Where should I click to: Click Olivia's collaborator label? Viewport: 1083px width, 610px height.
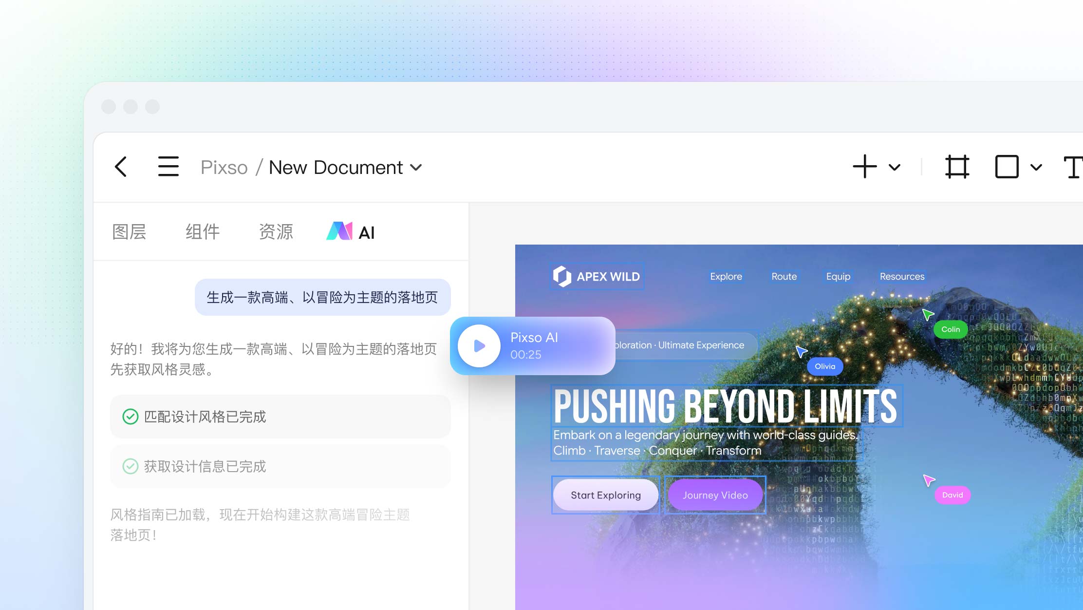pos(825,366)
